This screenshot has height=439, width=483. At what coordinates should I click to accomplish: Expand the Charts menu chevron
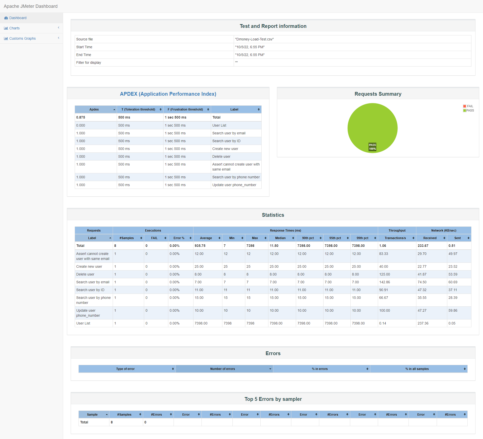[x=59, y=28]
